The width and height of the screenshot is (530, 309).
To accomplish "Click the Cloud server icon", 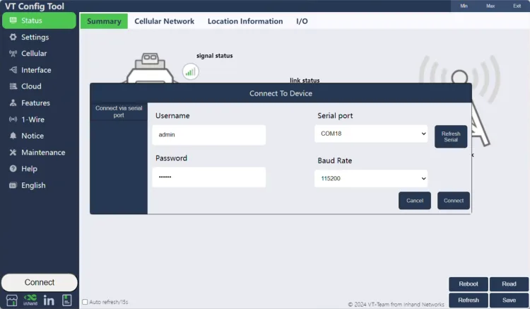I will pos(13,86).
